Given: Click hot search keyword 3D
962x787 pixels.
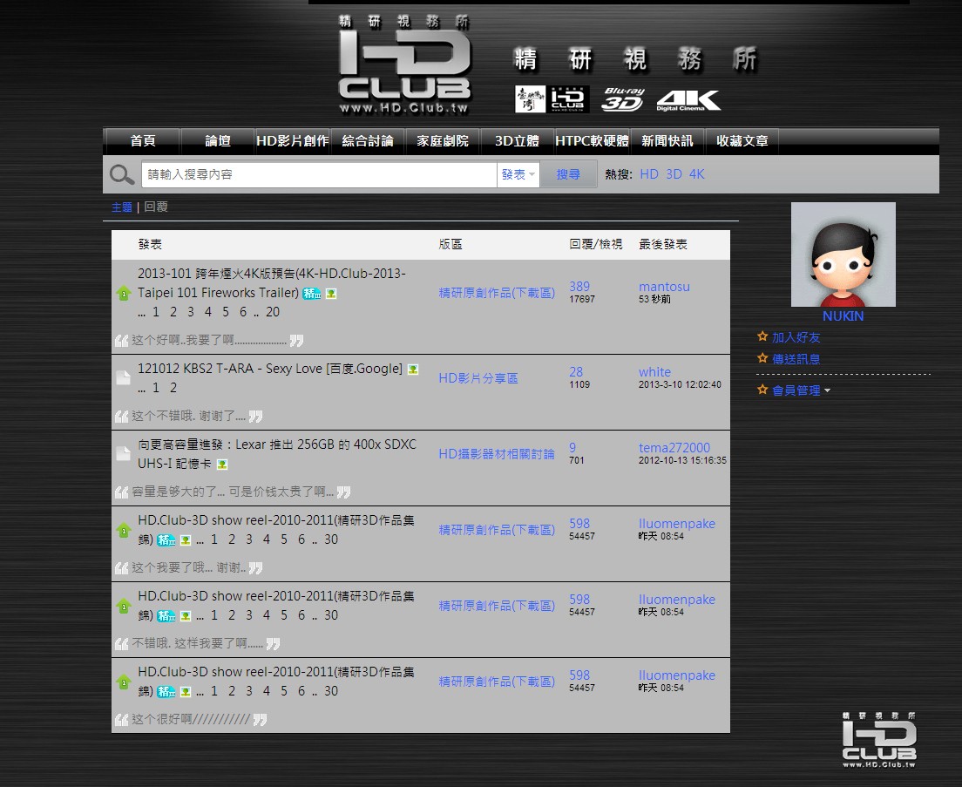Looking at the screenshot, I should click(x=674, y=174).
